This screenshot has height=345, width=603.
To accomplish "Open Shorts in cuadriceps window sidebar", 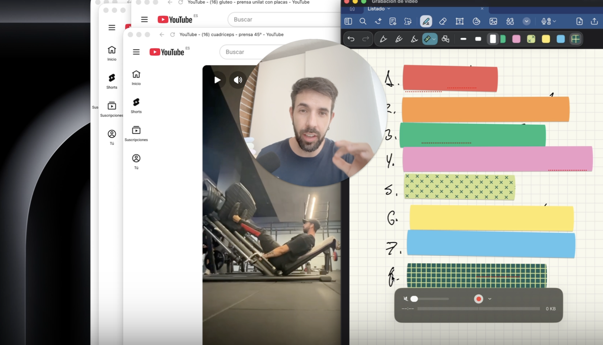I will [136, 106].
